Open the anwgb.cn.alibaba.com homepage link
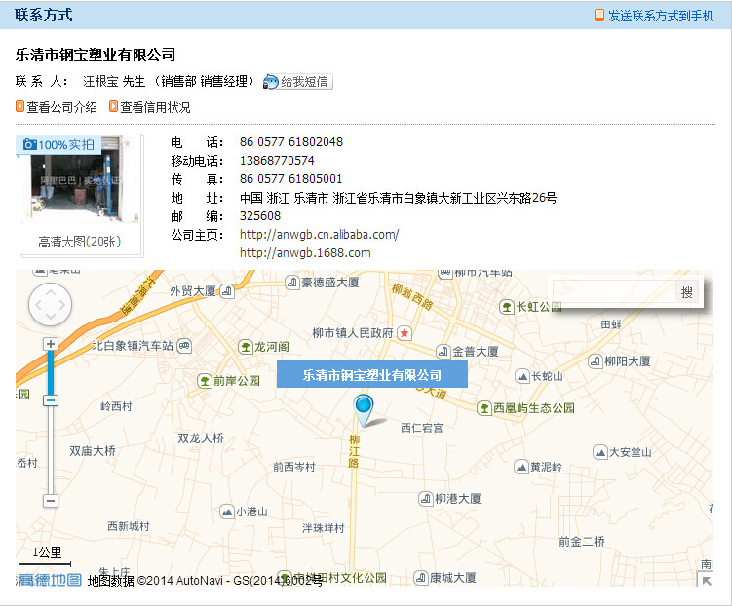The image size is (732, 606). 320,234
